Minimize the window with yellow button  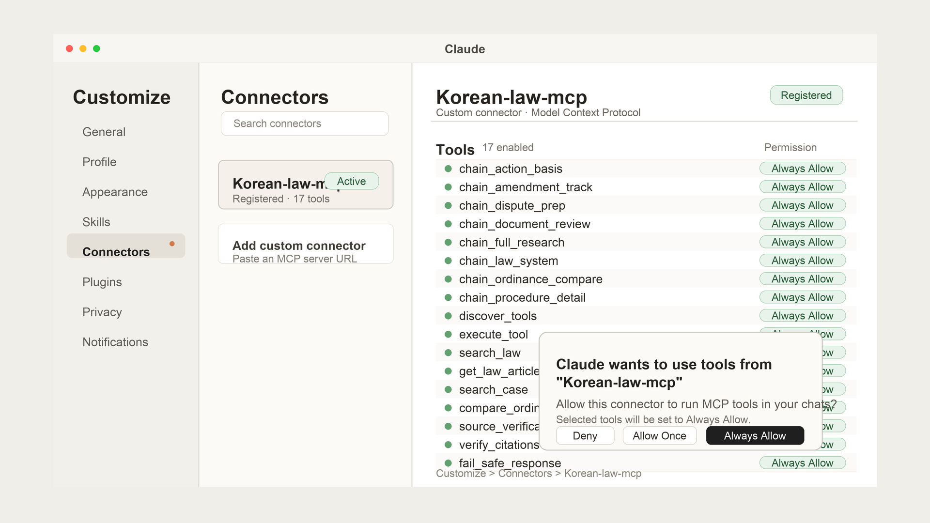coord(83,48)
